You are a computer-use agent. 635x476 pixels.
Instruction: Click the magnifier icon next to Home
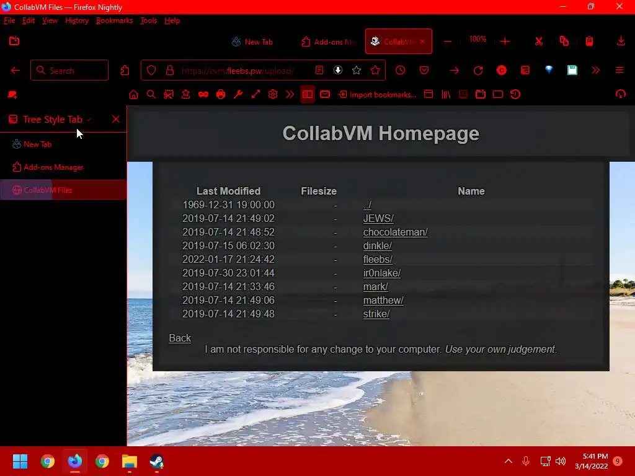pyautogui.click(x=151, y=95)
